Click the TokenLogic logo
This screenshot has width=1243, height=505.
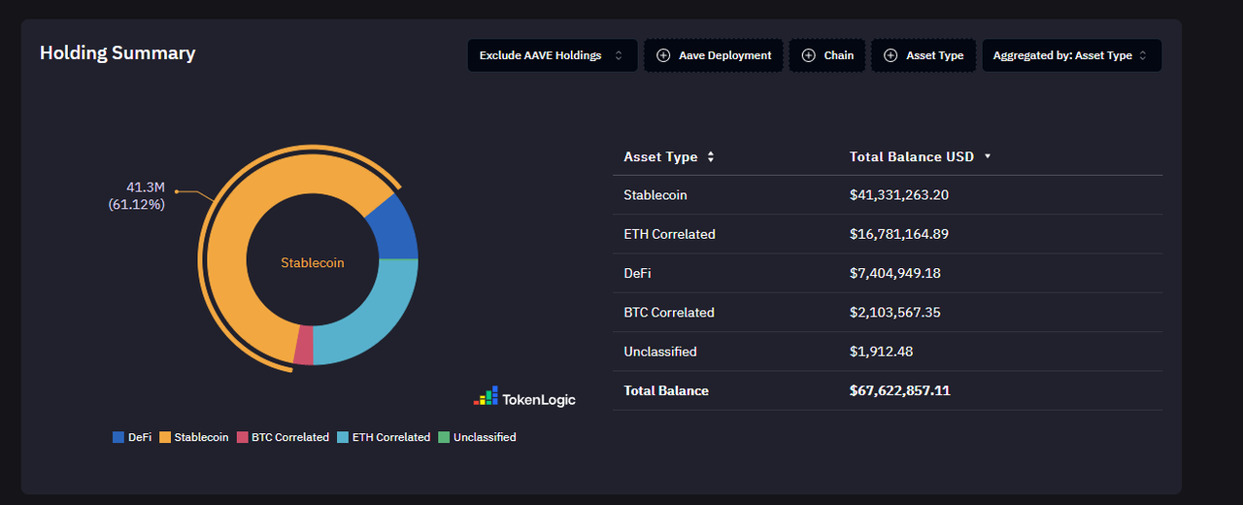click(524, 398)
